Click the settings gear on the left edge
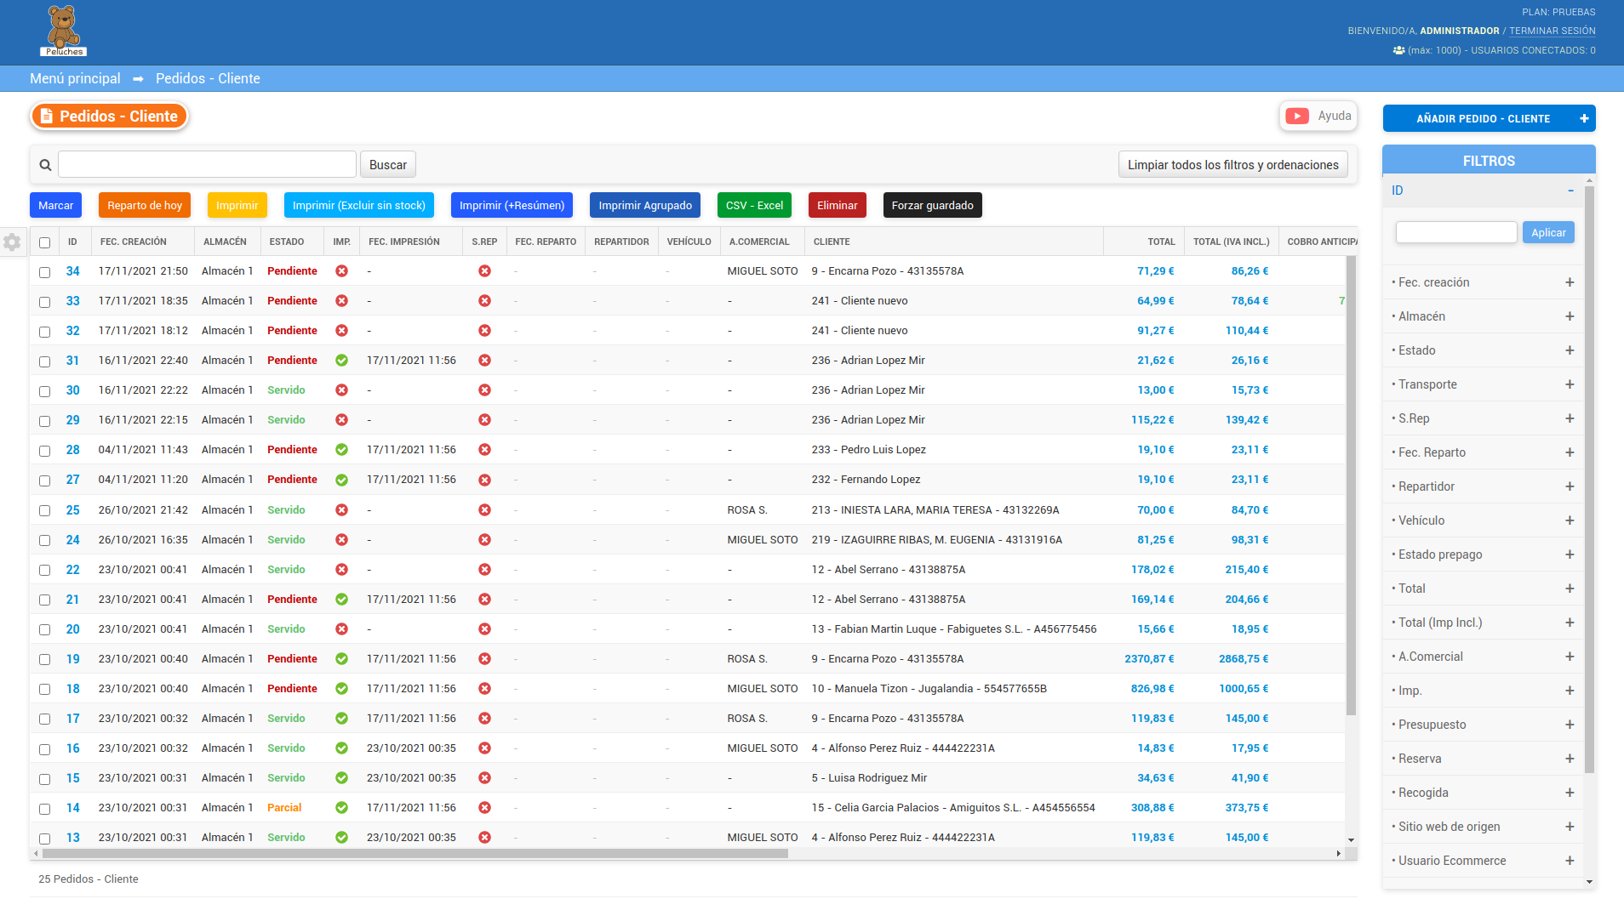Screen dimensions: 1624x910 point(13,242)
